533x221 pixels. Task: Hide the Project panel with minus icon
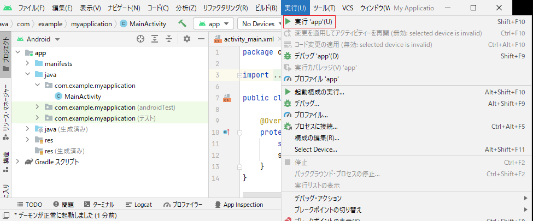(x=201, y=39)
